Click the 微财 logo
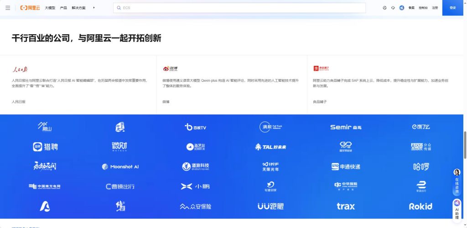467x228 pixels. click(119, 147)
